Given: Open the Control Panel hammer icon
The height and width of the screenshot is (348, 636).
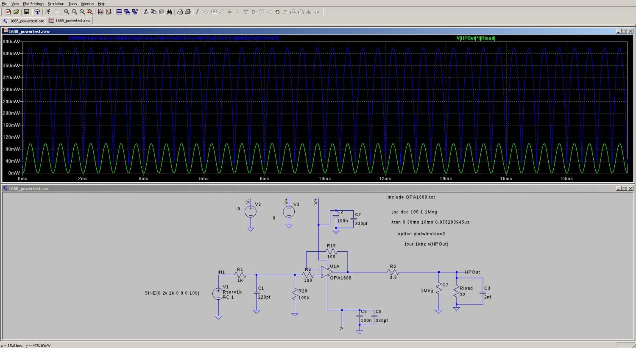Looking at the screenshot, I should 37,12.
